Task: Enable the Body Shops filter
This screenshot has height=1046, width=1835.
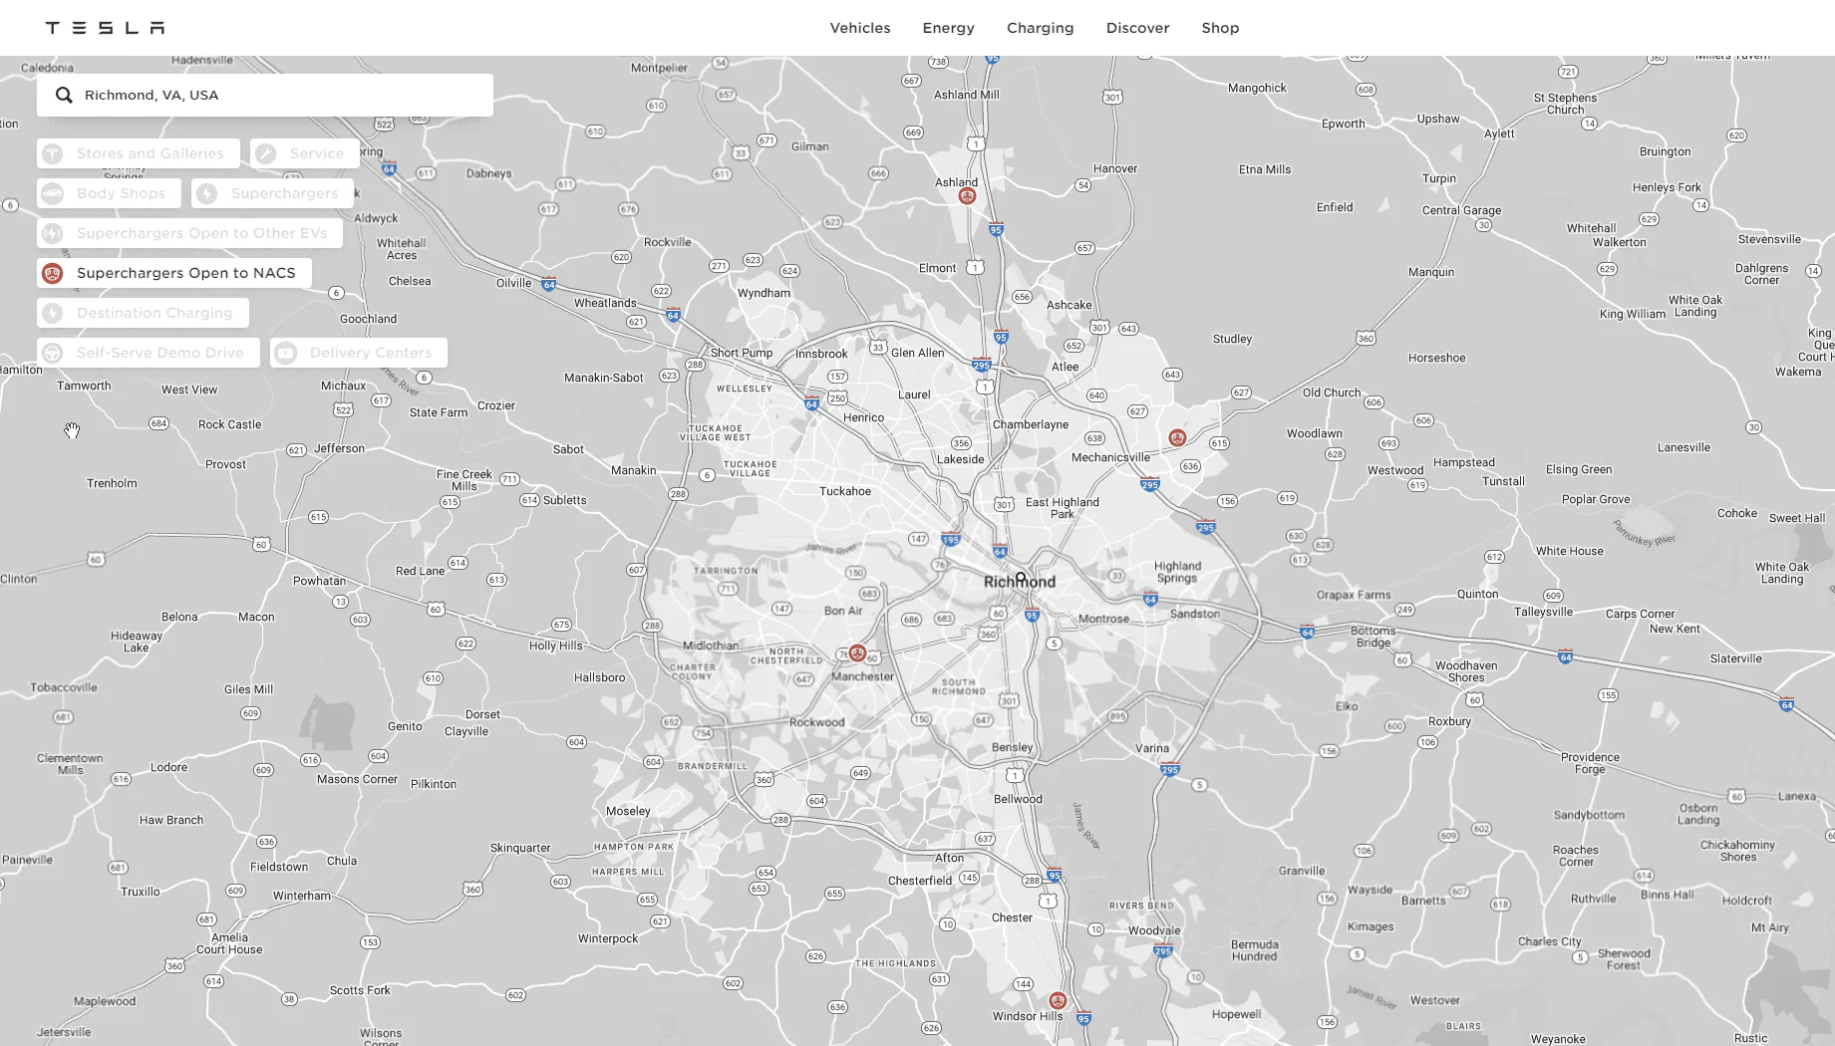Action: click(x=110, y=193)
